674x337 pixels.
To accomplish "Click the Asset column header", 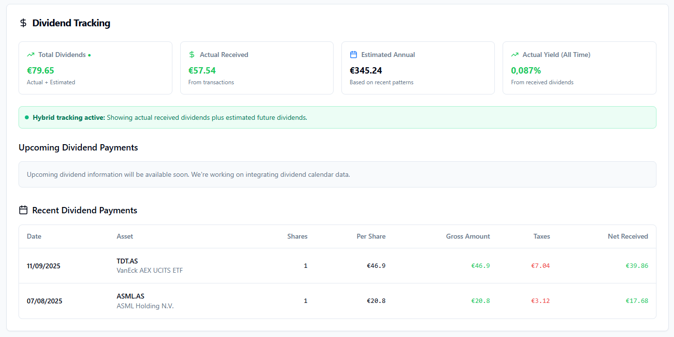I will pyautogui.click(x=125, y=236).
